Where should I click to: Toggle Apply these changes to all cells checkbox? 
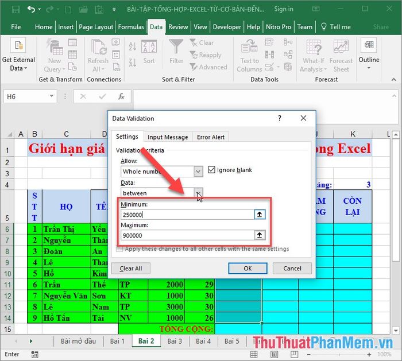pos(119,249)
